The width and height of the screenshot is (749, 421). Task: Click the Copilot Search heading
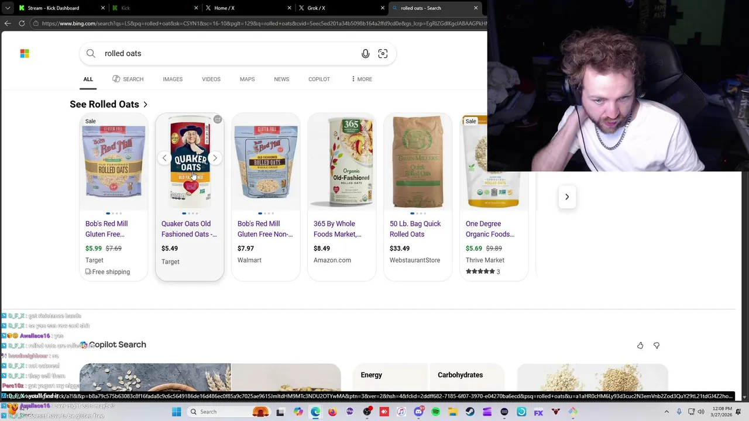(117, 344)
